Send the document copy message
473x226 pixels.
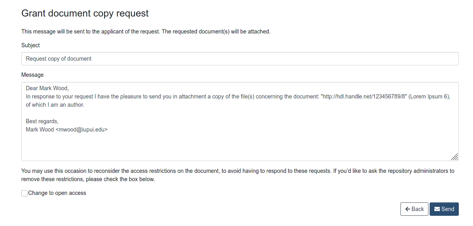tap(444, 209)
